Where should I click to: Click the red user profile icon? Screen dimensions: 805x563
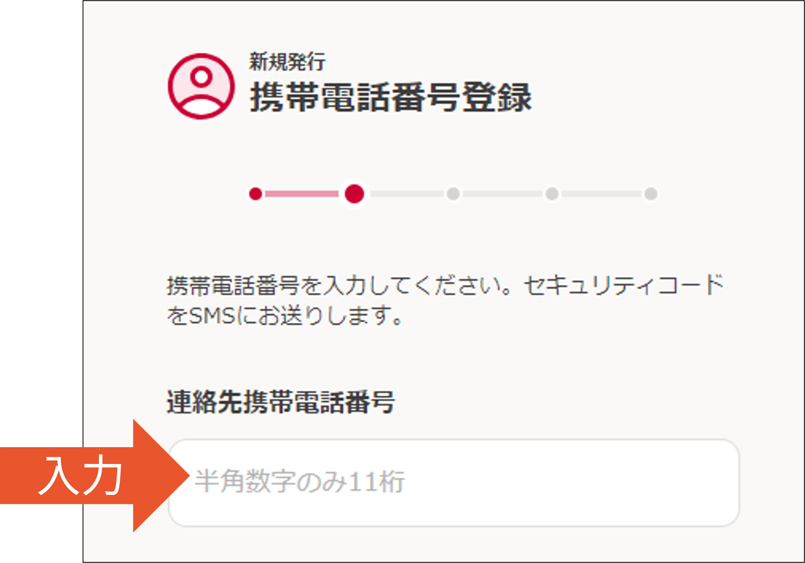point(201,86)
